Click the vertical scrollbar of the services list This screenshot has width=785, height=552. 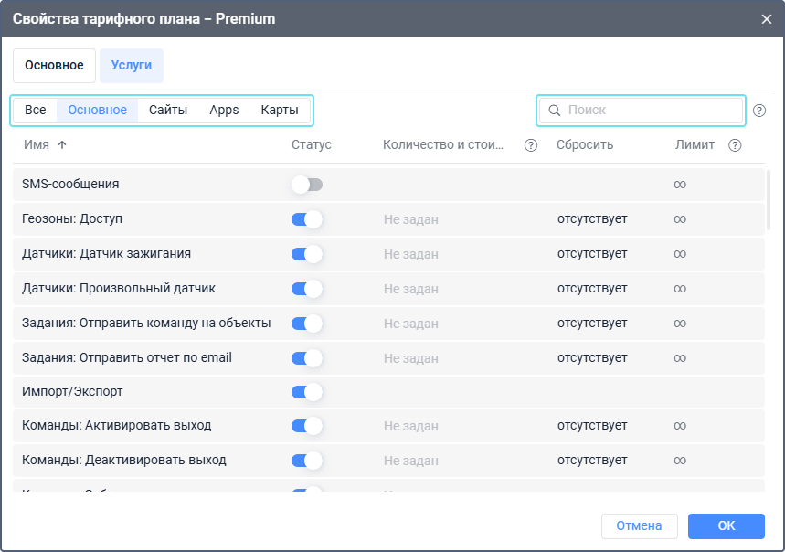(769, 201)
